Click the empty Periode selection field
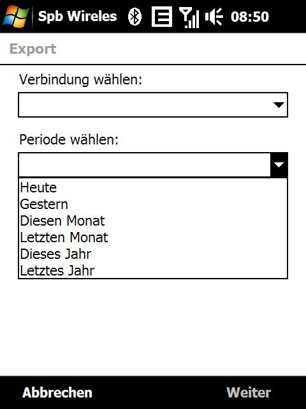Image resolution: width=306 pixels, height=409 pixels. [x=145, y=165]
